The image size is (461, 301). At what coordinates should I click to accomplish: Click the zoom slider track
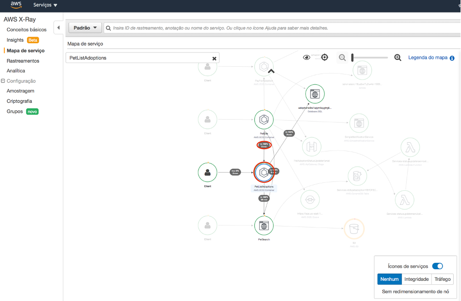coord(370,58)
